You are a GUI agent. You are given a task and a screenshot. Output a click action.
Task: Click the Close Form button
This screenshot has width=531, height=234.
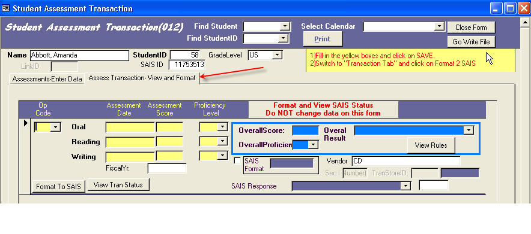click(x=471, y=28)
